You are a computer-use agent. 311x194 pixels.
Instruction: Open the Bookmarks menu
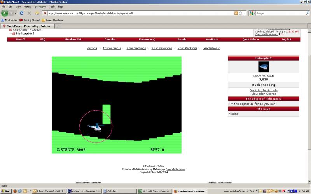click(x=40, y=7)
